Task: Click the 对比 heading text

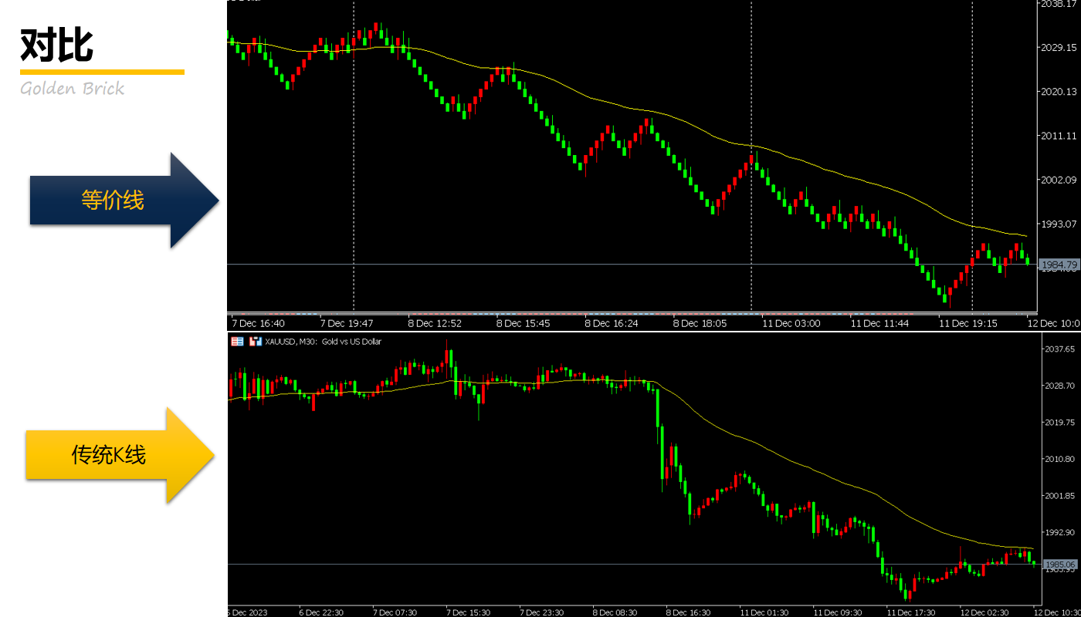Action: [x=56, y=45]
